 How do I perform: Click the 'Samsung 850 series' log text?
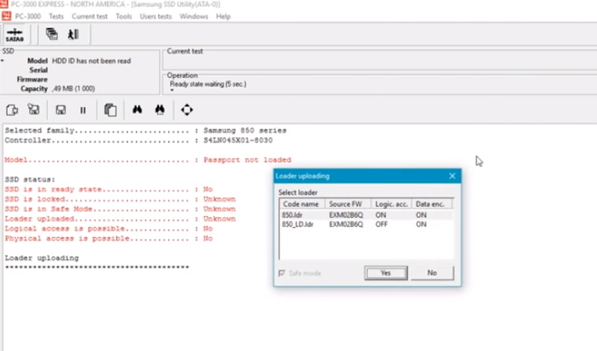[245, 131]
